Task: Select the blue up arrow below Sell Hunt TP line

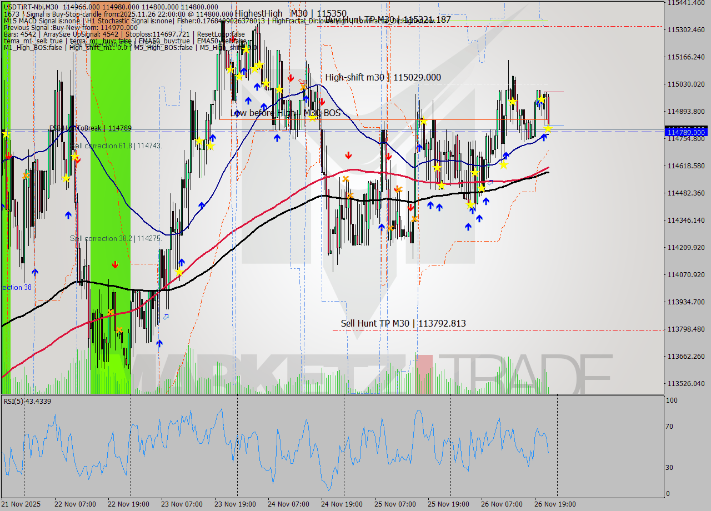Action: click(x=160, y=343)
